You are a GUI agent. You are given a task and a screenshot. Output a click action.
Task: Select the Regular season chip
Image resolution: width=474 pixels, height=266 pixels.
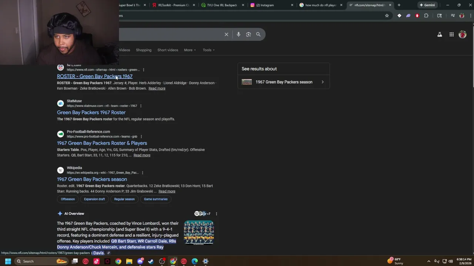tap(124, 199)
